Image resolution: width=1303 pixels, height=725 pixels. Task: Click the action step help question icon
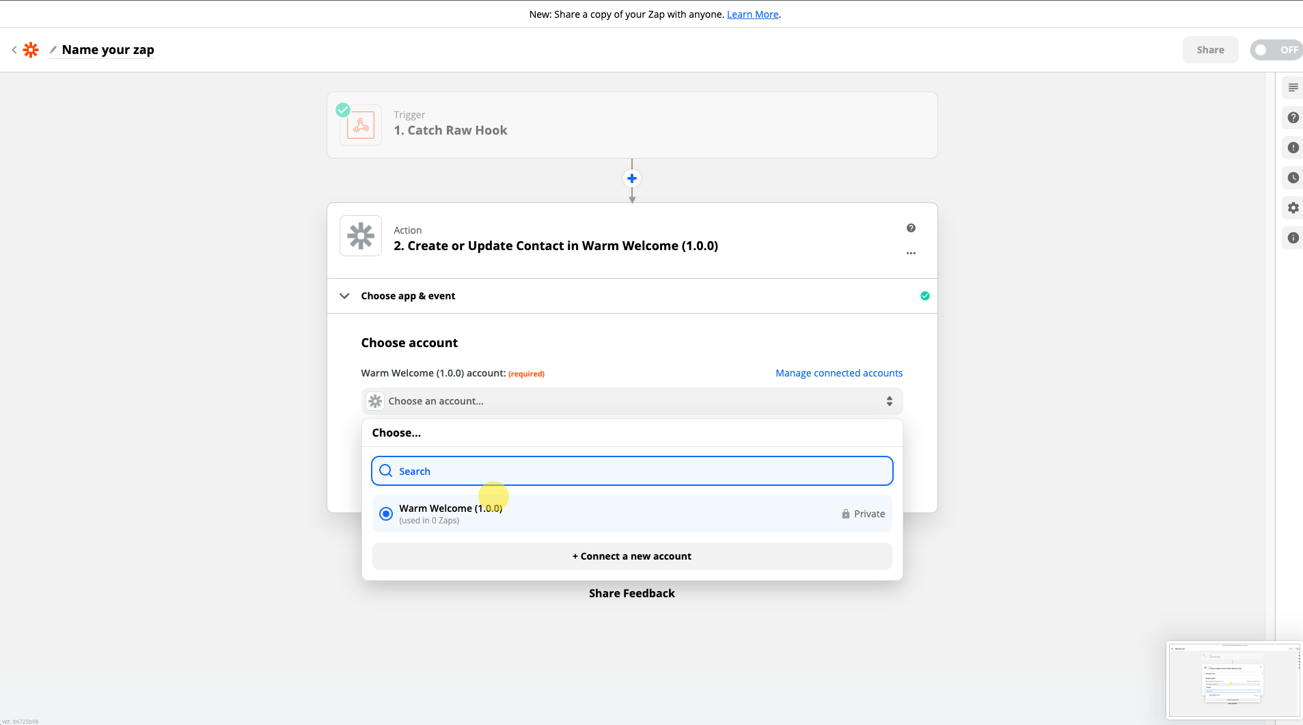911,228
